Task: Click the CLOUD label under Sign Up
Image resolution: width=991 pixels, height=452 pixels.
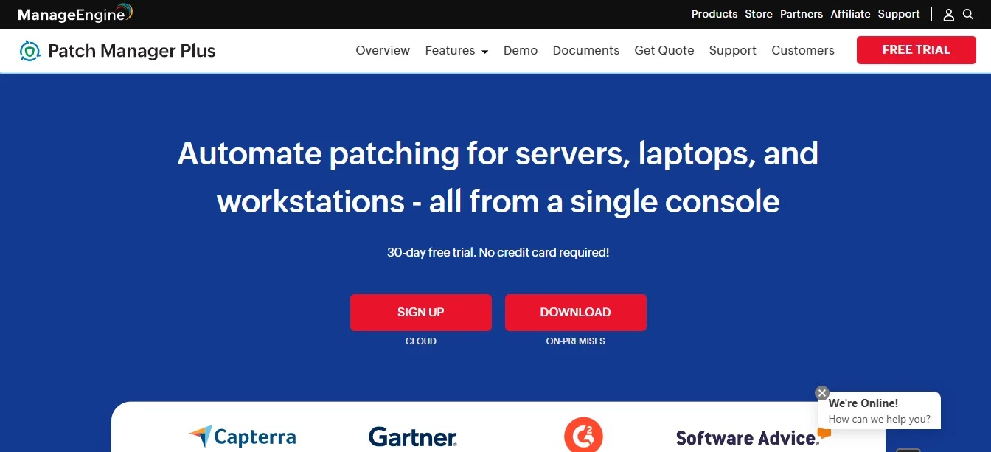Action: (421, 341)
